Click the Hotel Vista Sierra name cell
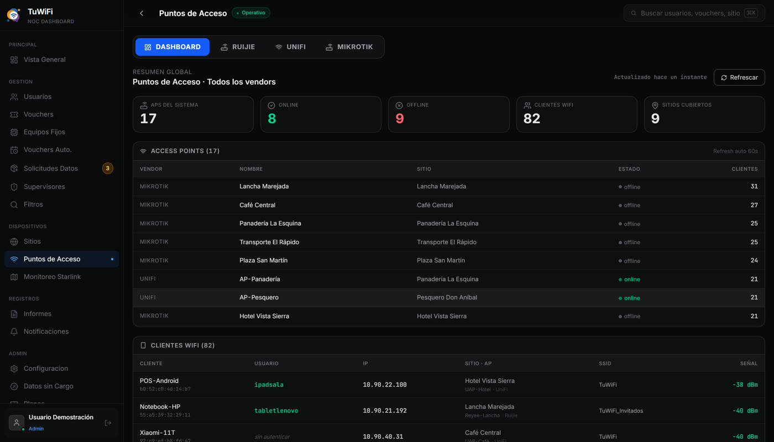This screenshot has width=774, height=442. click(x=264, y=316)
